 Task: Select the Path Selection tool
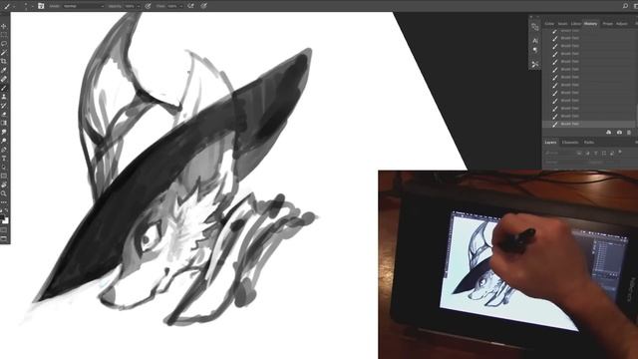point(4,167)
